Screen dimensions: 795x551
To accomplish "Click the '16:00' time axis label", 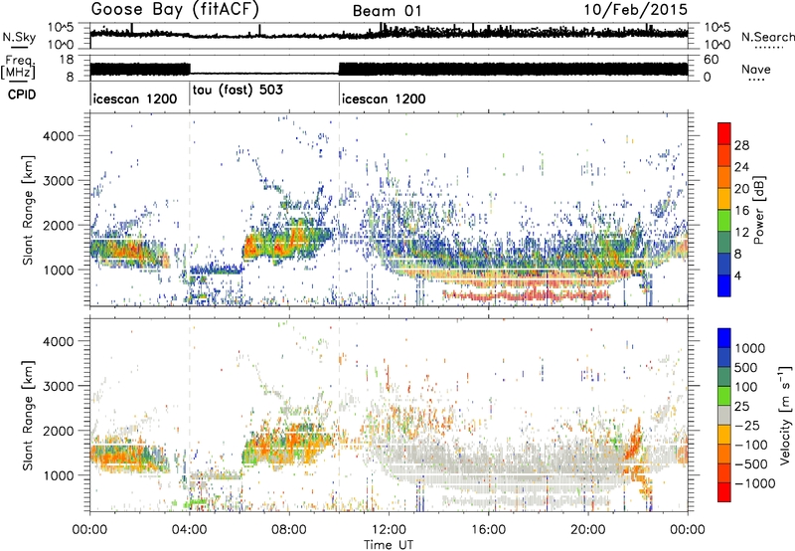I will click(x=488, y=530).
